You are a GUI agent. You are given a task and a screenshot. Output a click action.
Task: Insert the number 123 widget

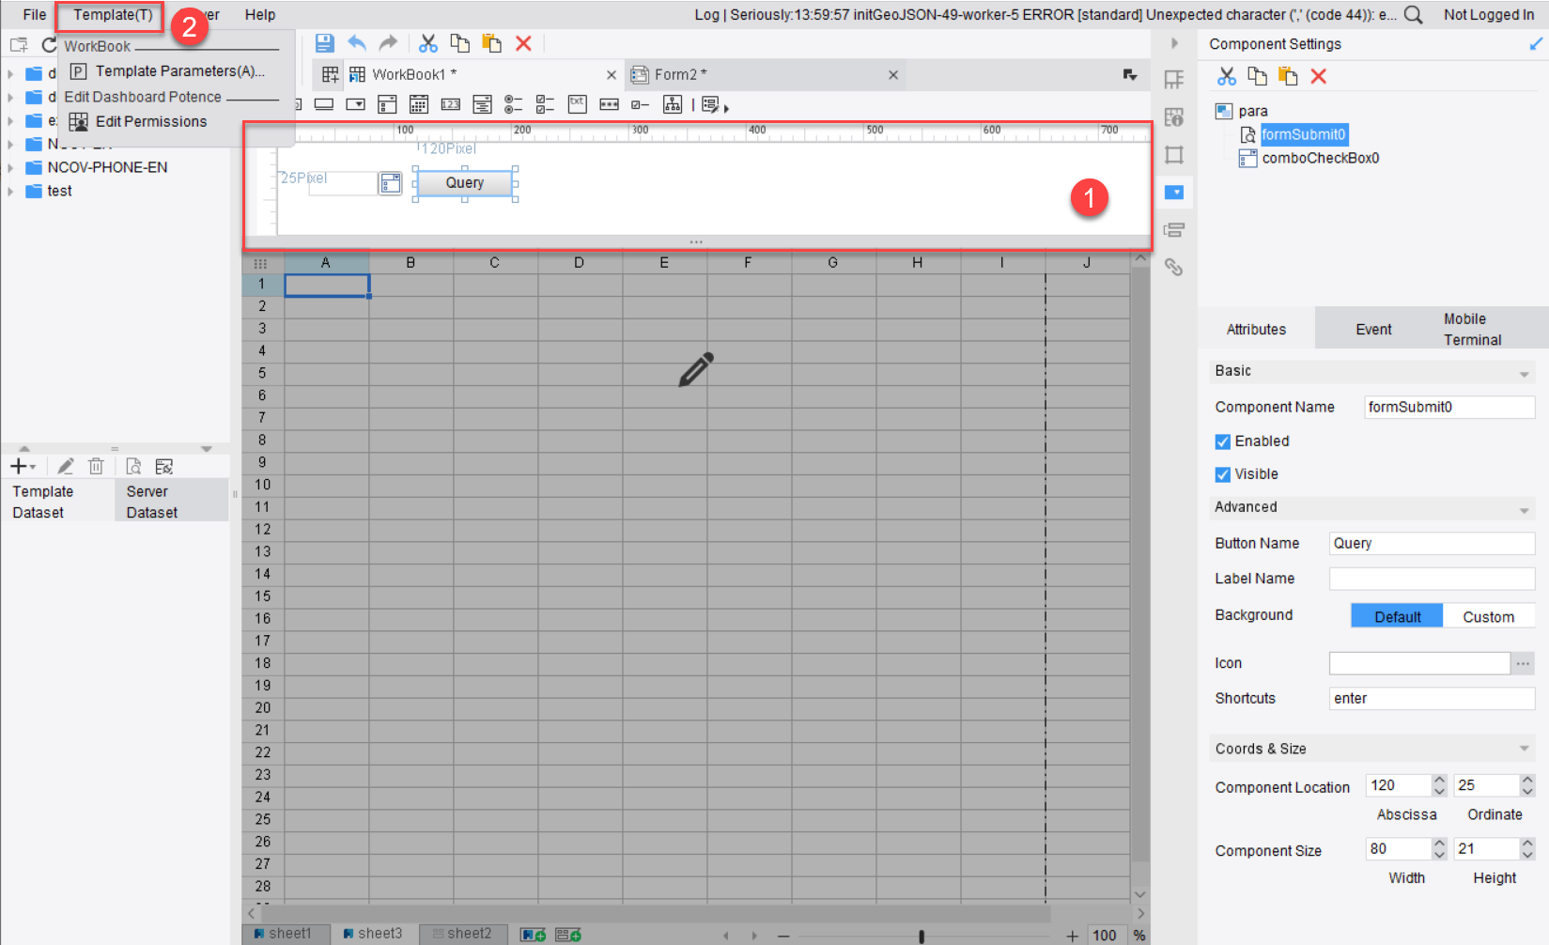pos(451,104)
